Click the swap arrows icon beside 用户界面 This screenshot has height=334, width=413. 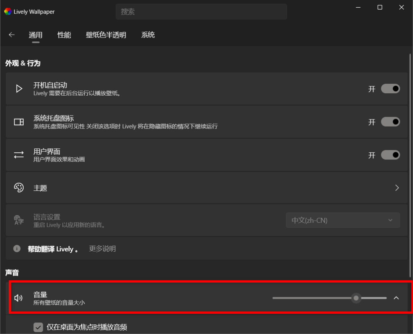19,155
